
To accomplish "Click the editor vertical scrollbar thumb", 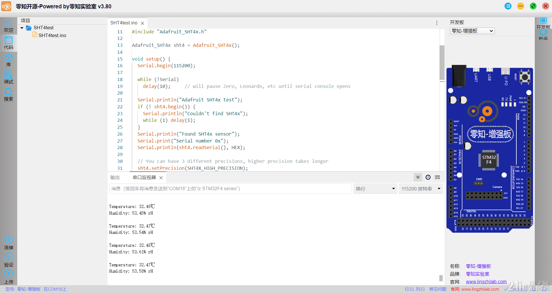I will pyautogui.click(x=442, y=62).
